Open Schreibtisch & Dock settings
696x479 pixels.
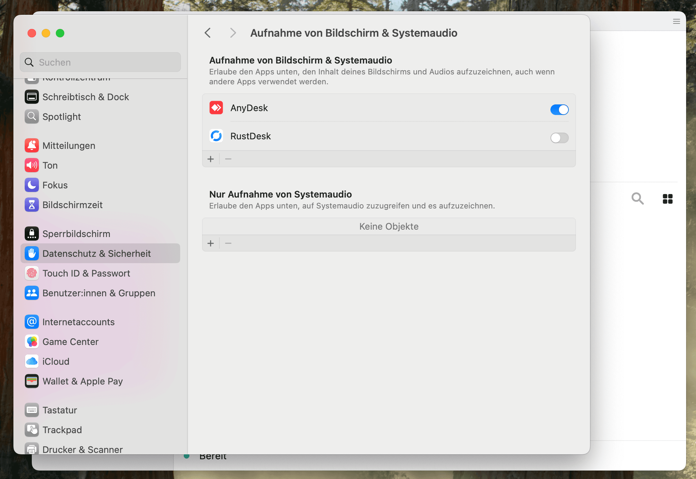pyautogui.click(x=100, y=97)
